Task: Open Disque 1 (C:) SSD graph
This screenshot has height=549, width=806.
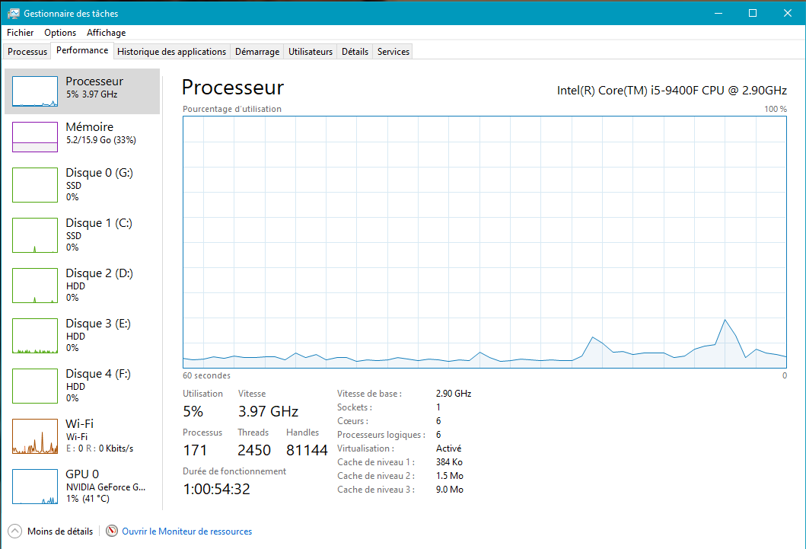Action: (x=35, y=235)
